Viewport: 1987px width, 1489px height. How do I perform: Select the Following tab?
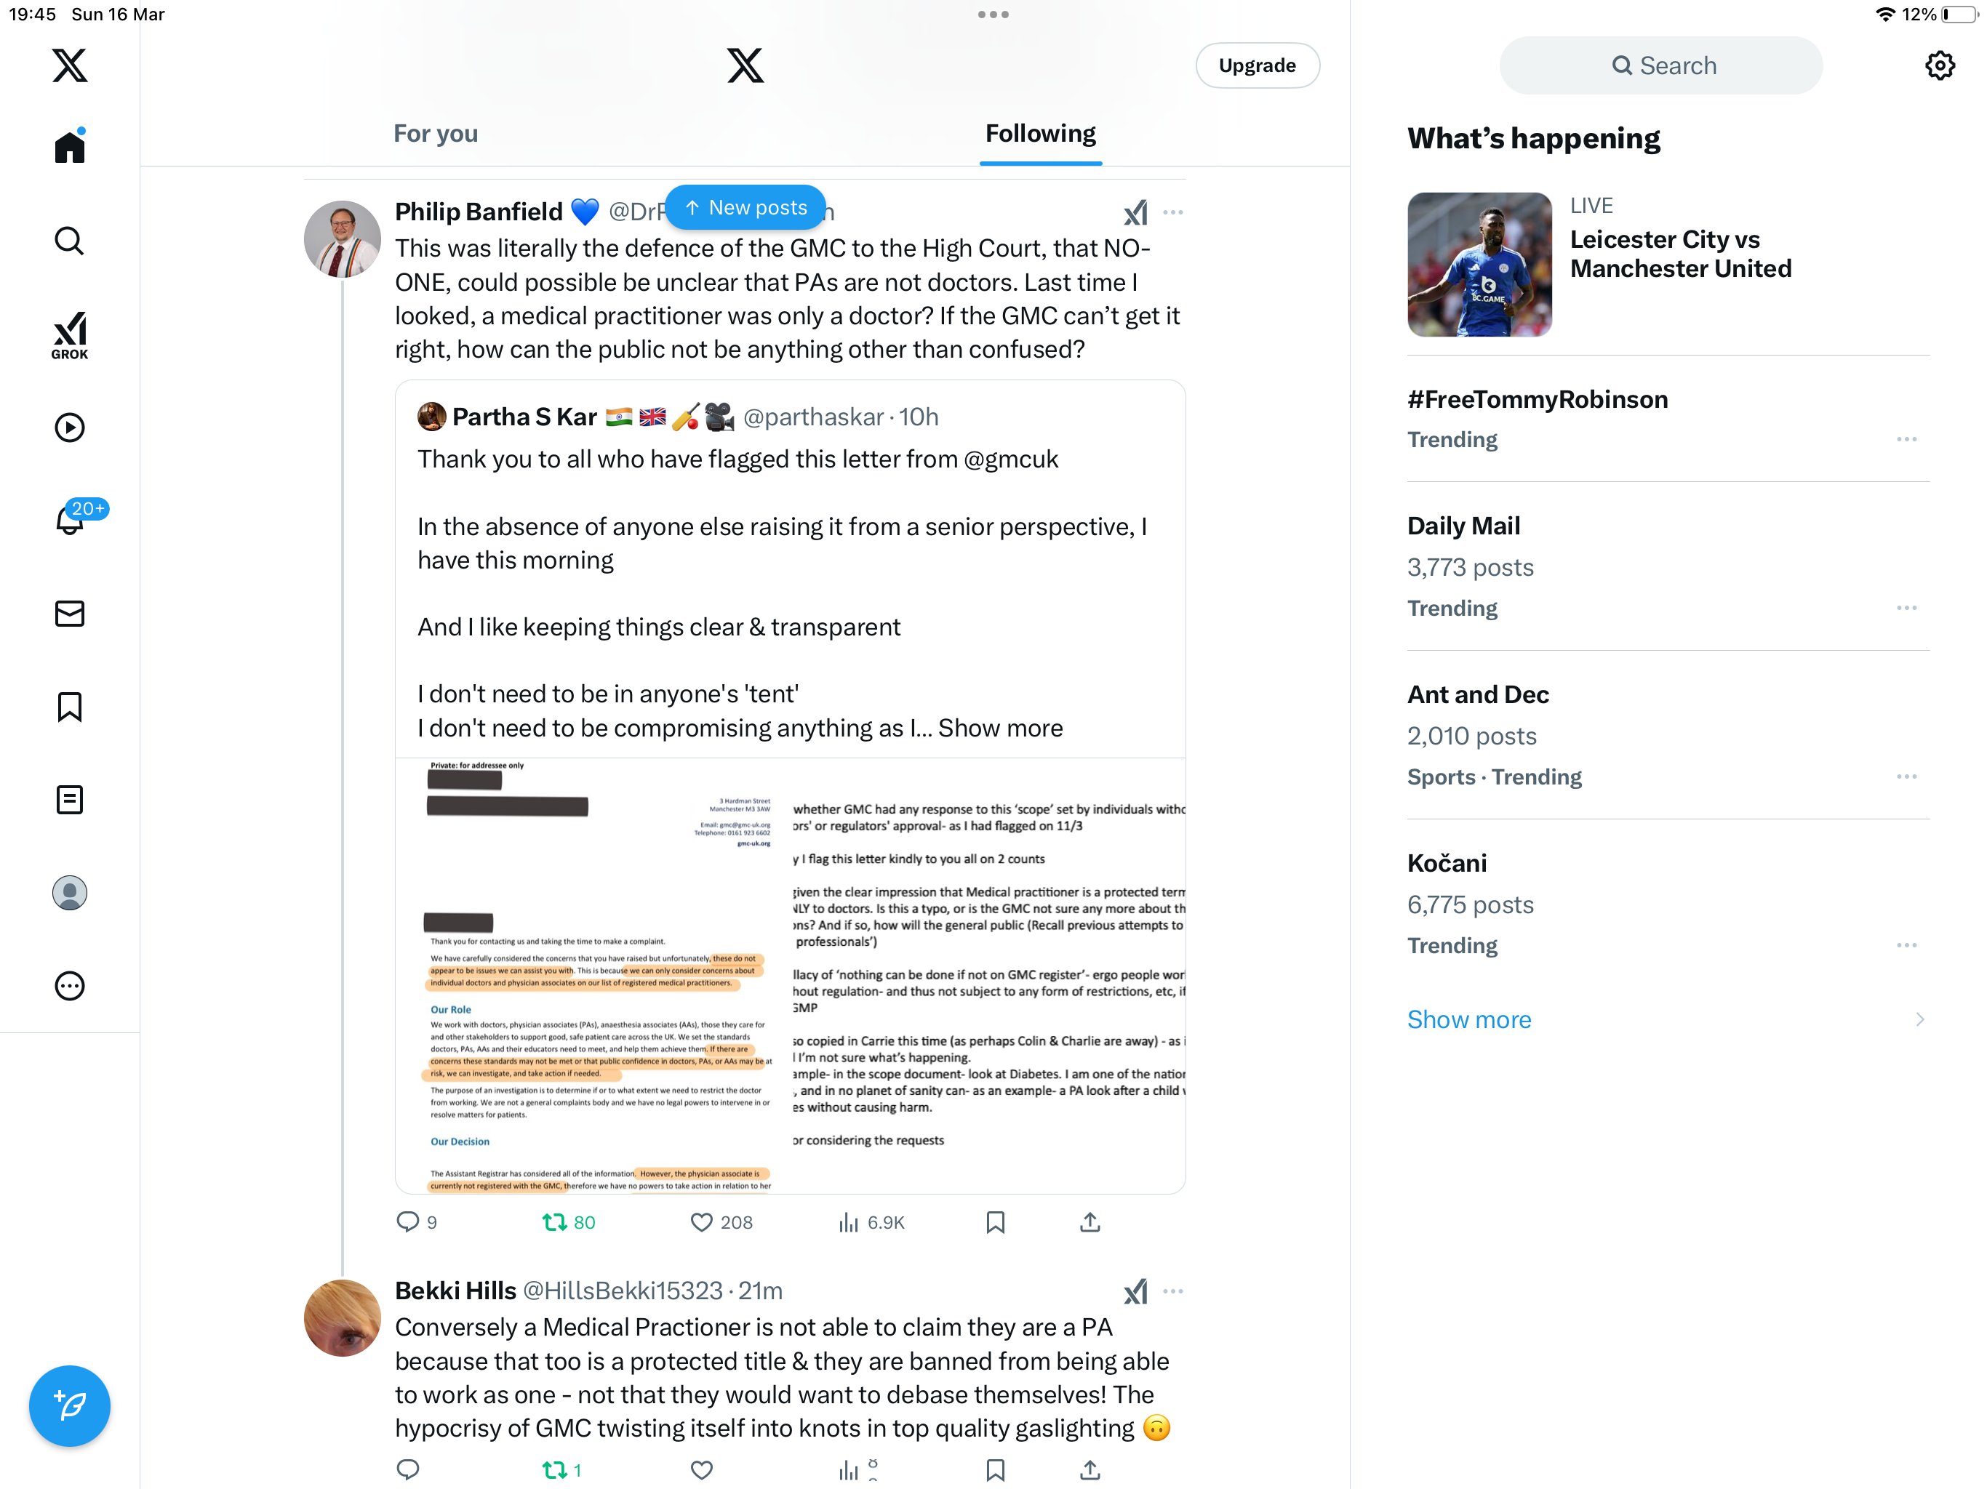tap(1040, 134)
